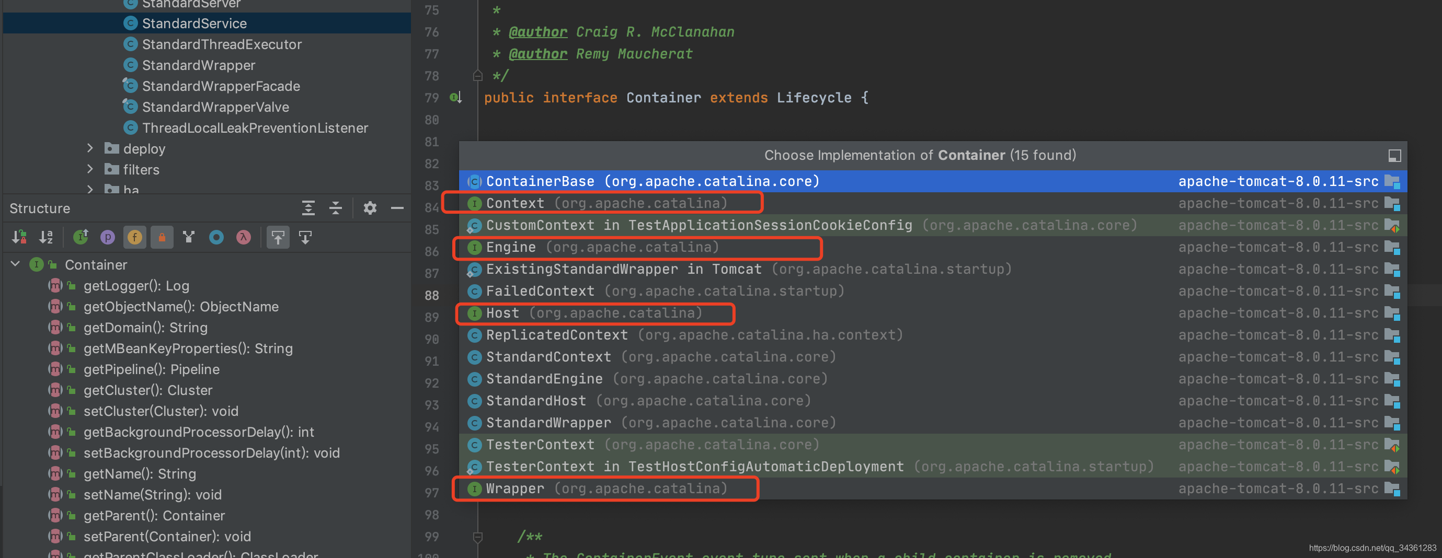Click the Group Methods by Defining Type icon

click(189, 237)
